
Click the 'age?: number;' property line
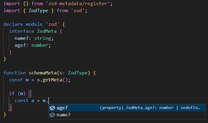click(x=32, y=45)
